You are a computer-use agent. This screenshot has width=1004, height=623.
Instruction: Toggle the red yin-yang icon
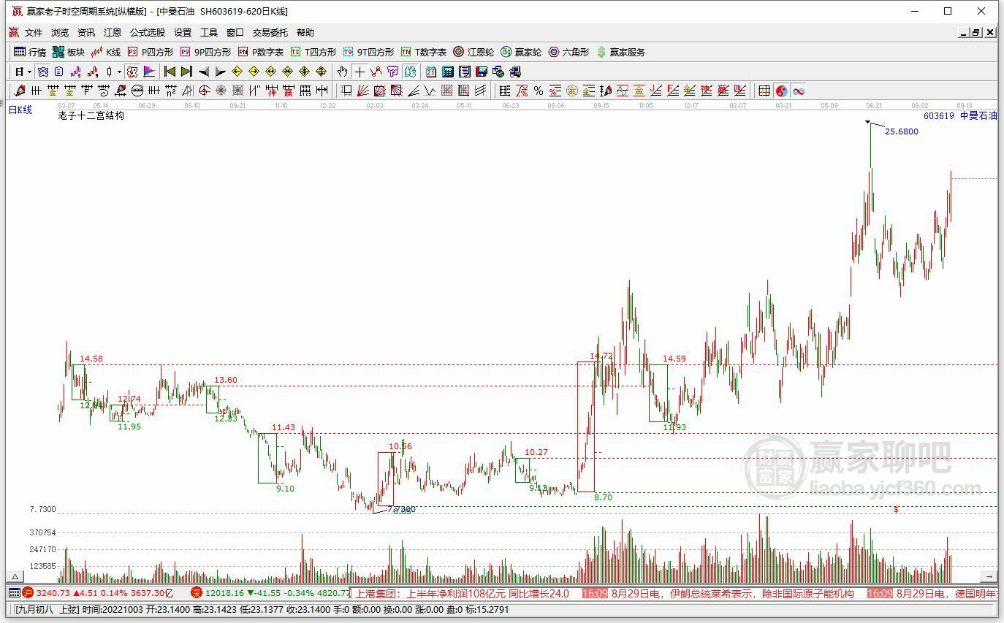[x=782, y=91]
